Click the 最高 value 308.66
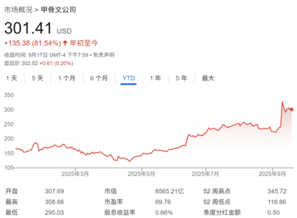The image size is (297, 218). [54, 202]
